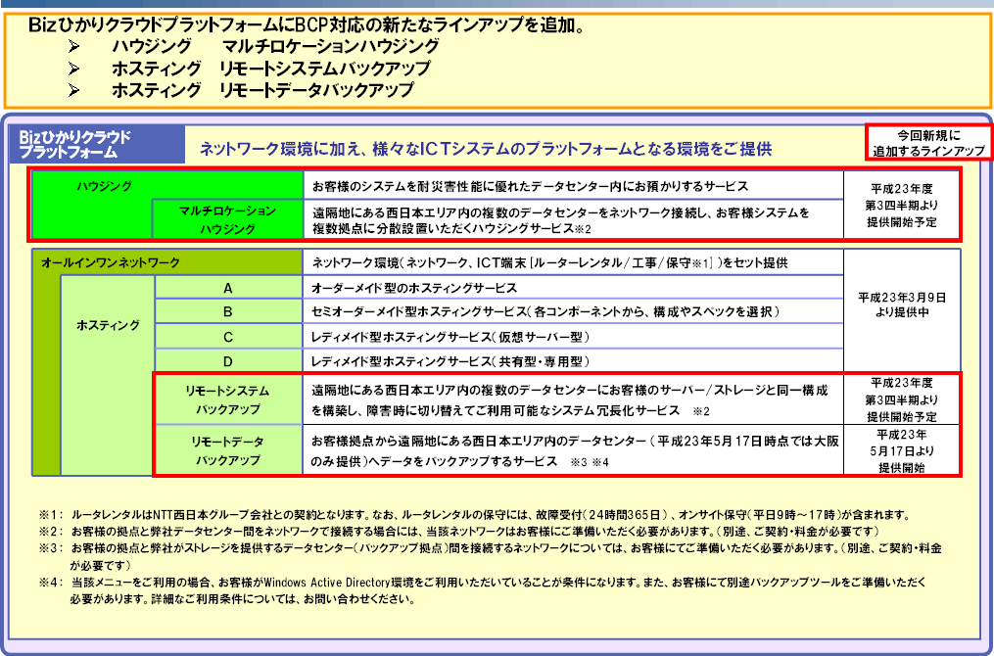The height and width of the screenshot is (656, 994).
Task: Select the マルチロケーション ハウジング sub-category cell
Action: coord(227,219)
